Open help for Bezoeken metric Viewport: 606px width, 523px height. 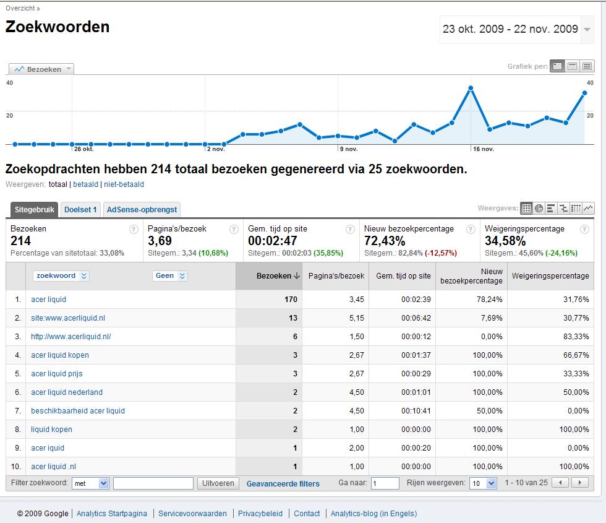click(134, 230)
